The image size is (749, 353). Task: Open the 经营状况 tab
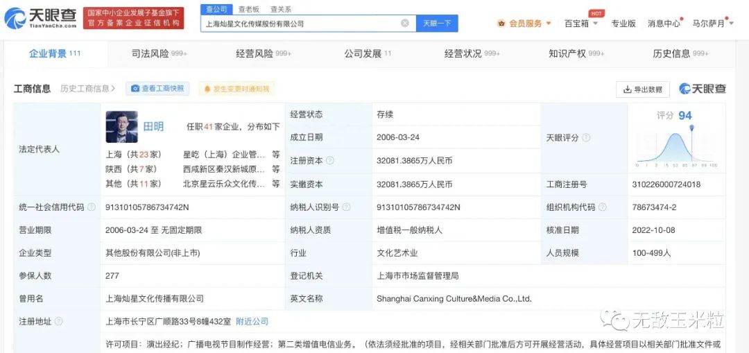pyautogui.click(x=472, y=53)
